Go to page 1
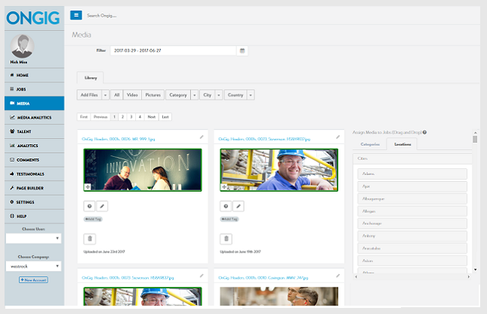This screenshot has height=314, width=487. tap(114, 117)
